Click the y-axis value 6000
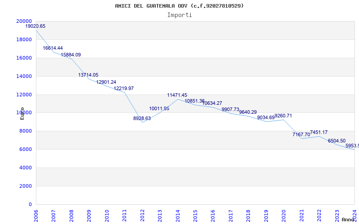Screen dimensions: 359x224 coord(26,149)
